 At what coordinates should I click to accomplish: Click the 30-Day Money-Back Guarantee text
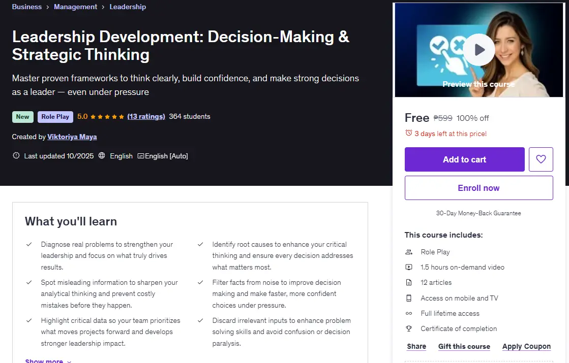point(478,213)
